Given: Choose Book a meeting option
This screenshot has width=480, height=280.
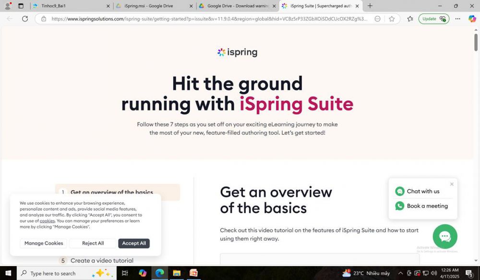Looking at the screenshot, I should [421, 206].
